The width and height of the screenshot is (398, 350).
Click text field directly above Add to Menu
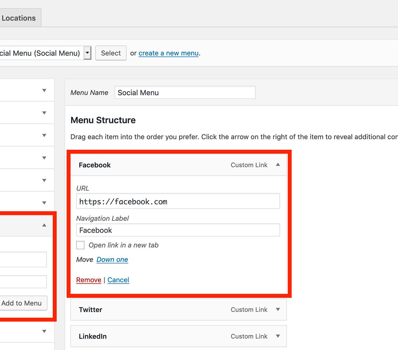(23, 282)
